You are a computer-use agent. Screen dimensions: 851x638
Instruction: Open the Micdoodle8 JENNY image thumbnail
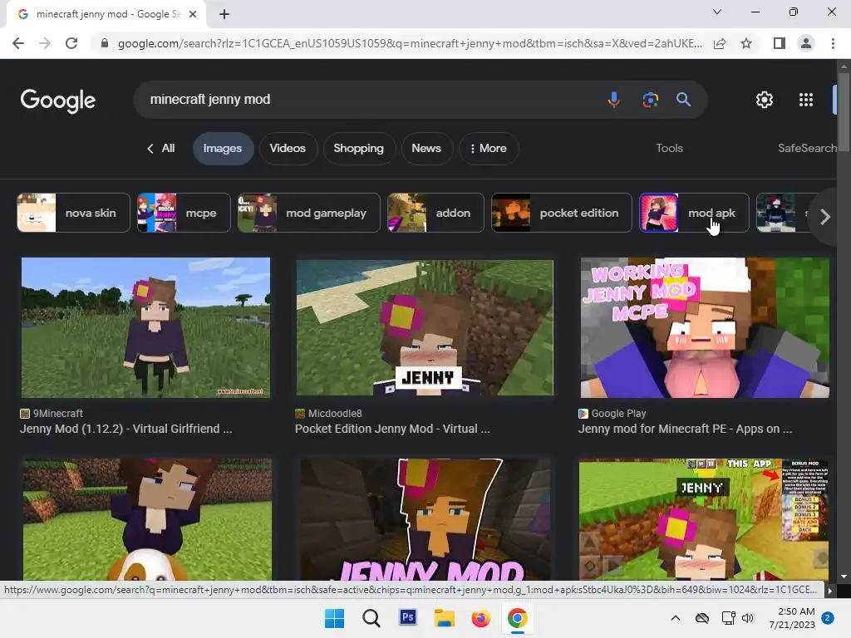click(425, 327)
